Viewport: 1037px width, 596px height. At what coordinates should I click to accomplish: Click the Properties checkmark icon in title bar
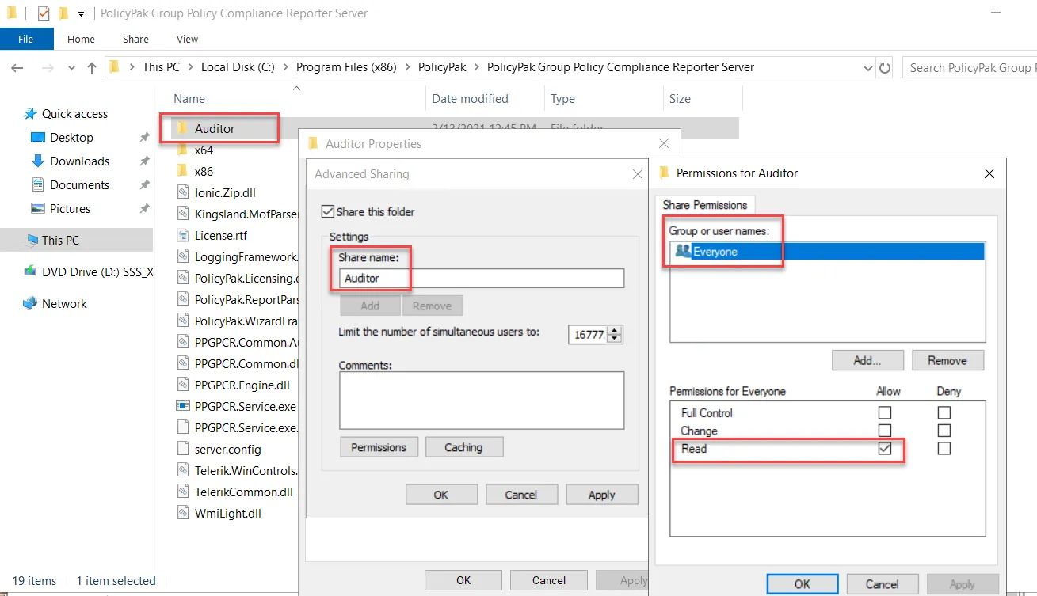pyautogui.click(x=44, y=13)
